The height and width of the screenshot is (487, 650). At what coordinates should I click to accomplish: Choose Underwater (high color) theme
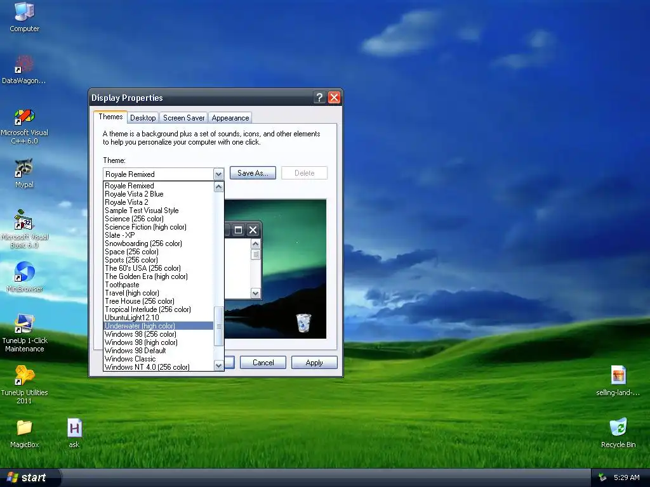point(158,326)
